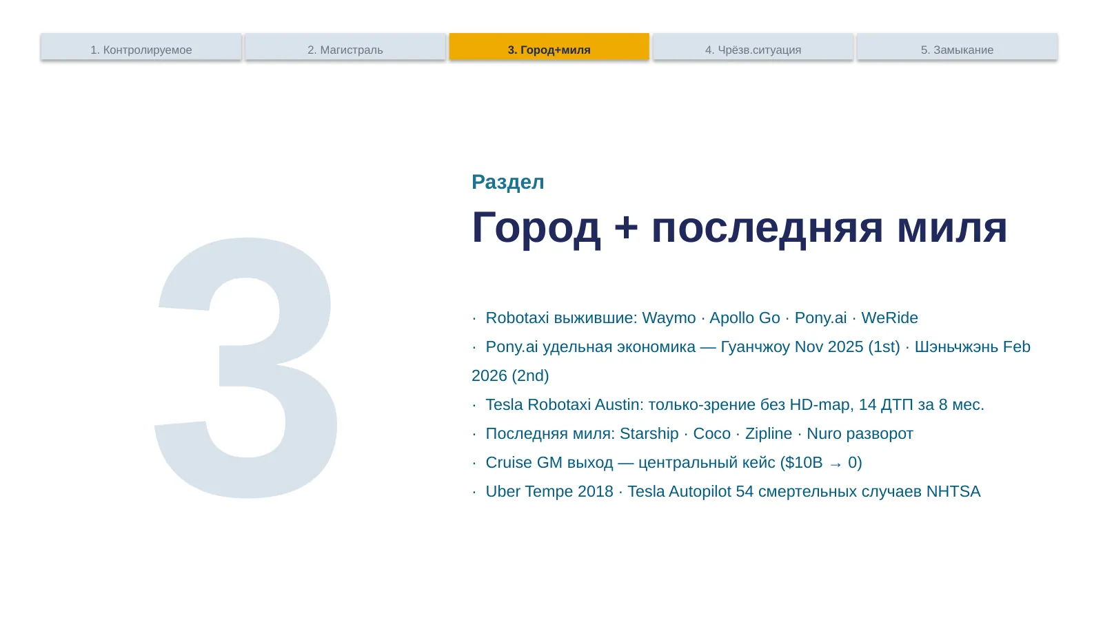Image resolution: width=1103 pixels, height=620 pixels.
Task: Go to the '4. Чрёзв.ситуация' tab
Action: tap(753, 47)
